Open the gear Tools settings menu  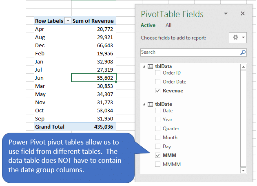[238, 37]
